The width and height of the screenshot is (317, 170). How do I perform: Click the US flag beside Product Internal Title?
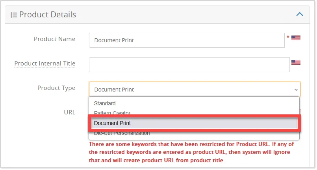pyautogui.click(x=296, y=62)
